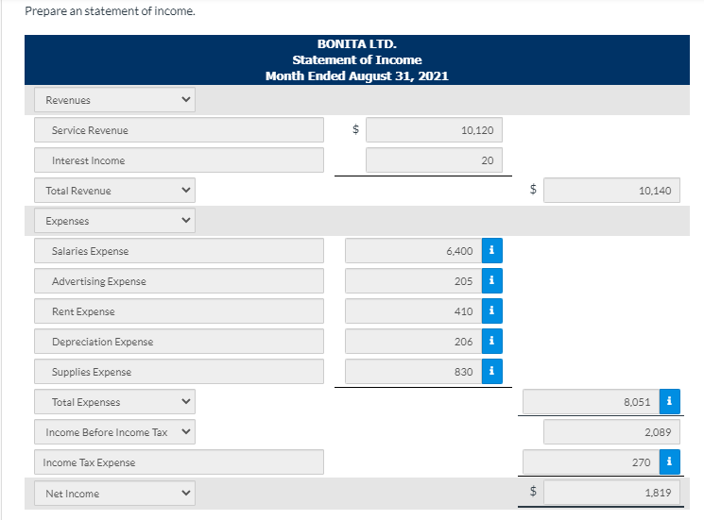704x520 pixels.
Task: Click the Total Revenue amount 10,140 field
Action: [611, 190]
